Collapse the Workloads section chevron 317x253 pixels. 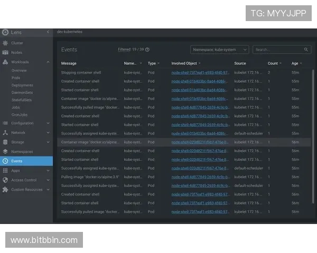(x=48, y=62)
